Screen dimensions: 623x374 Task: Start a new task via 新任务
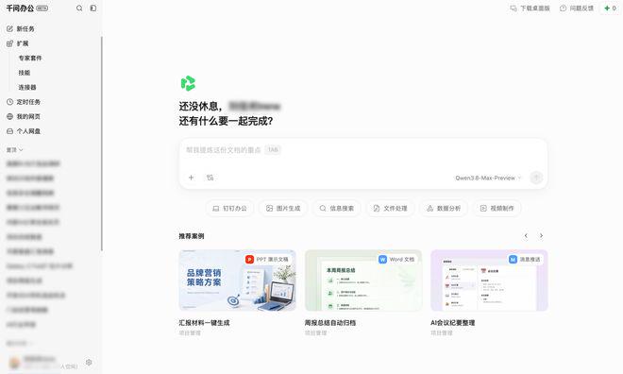point(21,28)
